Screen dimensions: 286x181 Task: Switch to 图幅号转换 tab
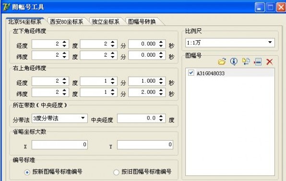(x=142, y=22)
